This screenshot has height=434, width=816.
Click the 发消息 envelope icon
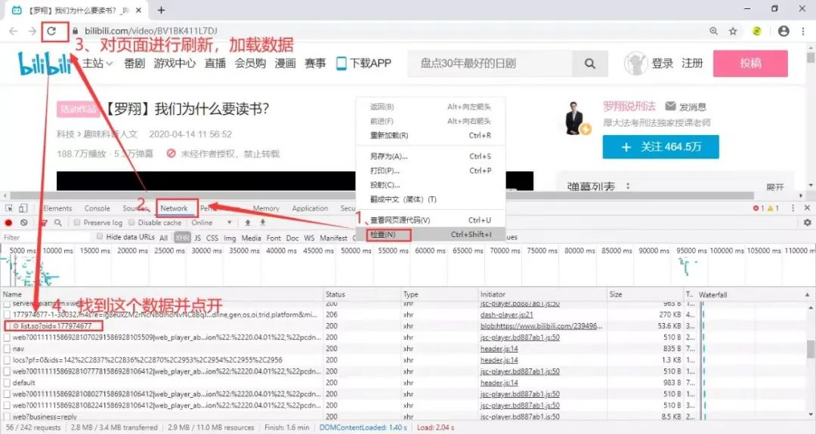point(670,106)
